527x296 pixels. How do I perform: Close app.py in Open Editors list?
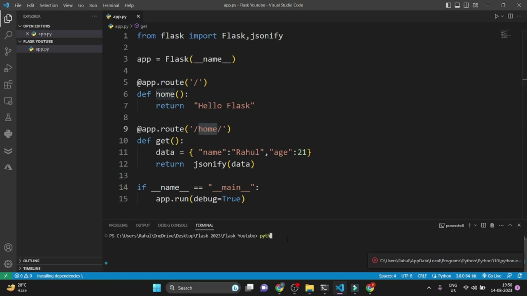[x=27, y=34]
